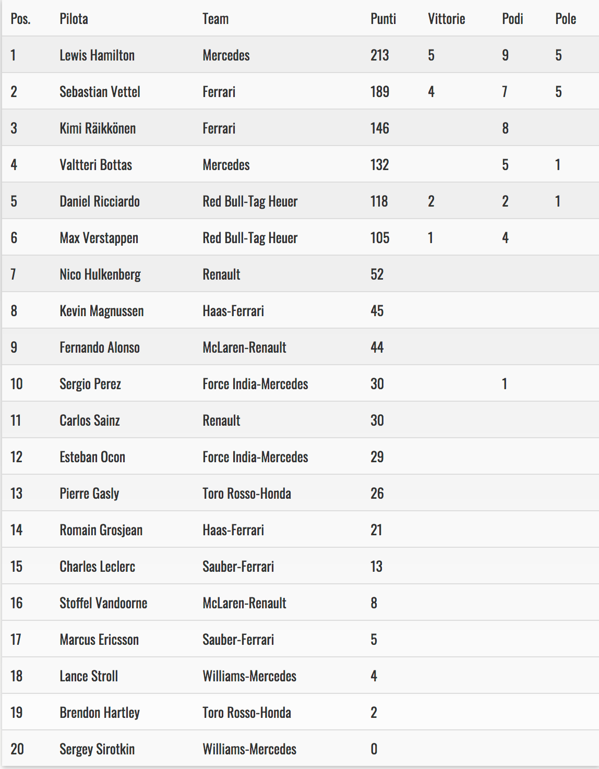
Task: Click the Pos. column header
Action: (x=20, y=19)
